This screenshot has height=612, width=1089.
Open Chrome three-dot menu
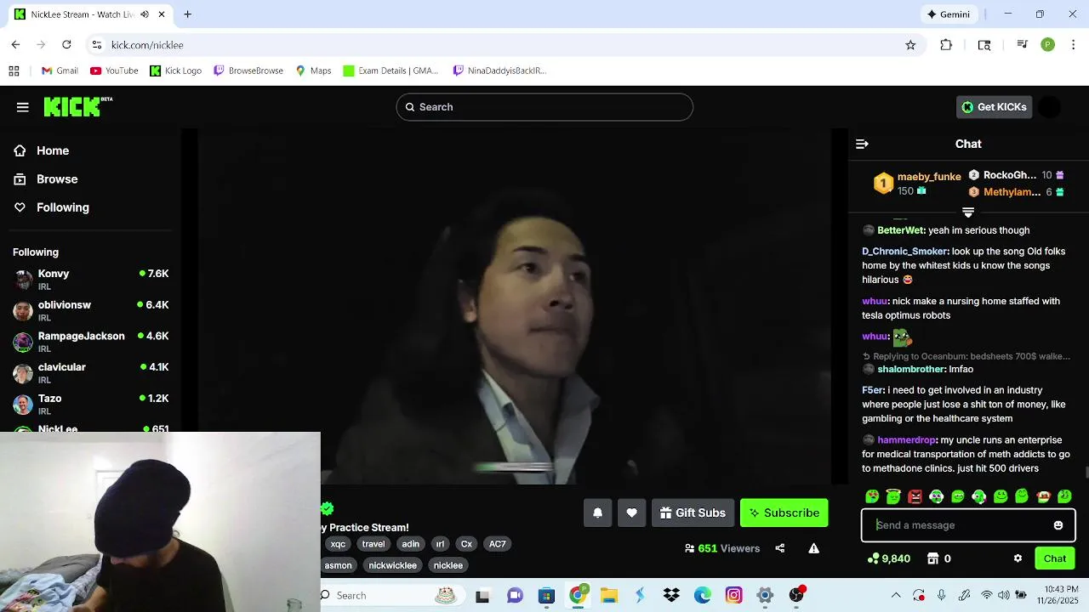pyautogui.click(x=1074, y=45)
